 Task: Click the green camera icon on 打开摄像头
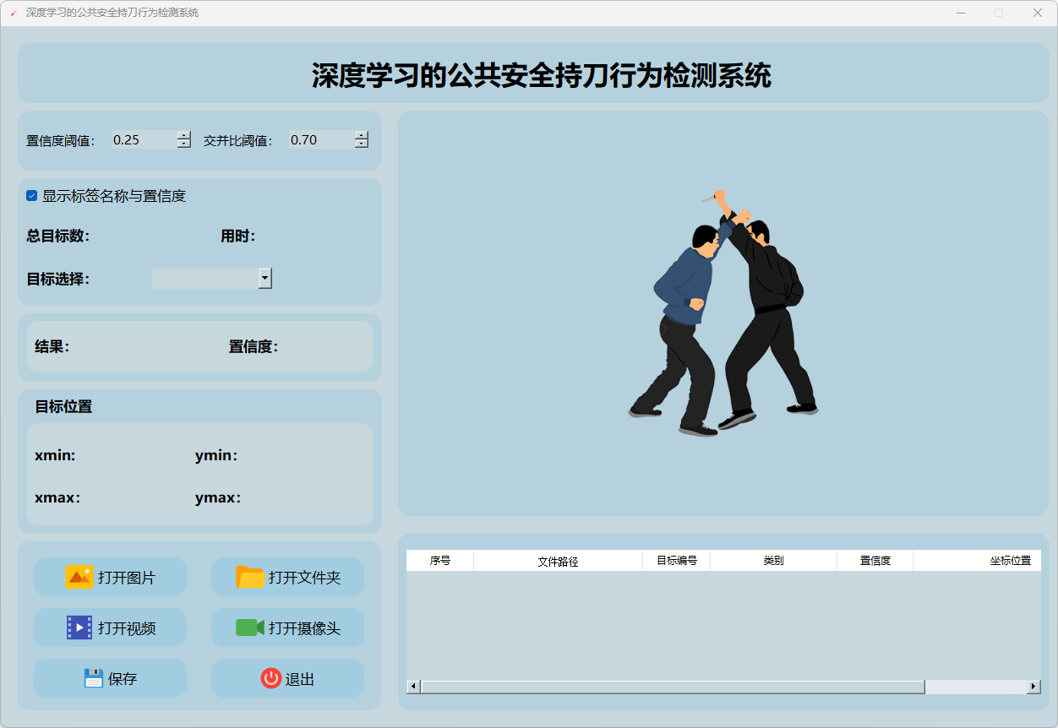[250, 627]
